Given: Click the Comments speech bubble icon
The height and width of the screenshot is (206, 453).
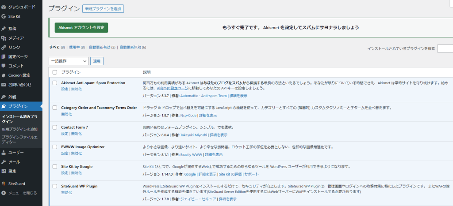Looking at the screenshot, I should pos(4,66).
